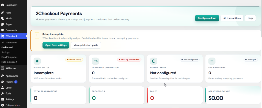Click the Plugins plug icon
The width and height of the screenshot is (262, 108).
3,82
